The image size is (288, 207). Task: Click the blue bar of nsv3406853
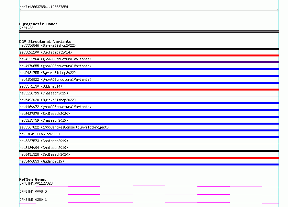(149, 164)
